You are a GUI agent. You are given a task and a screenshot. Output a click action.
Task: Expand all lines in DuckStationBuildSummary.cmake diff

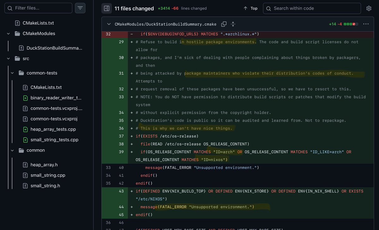pyautogui.click(x=233, y=24)
